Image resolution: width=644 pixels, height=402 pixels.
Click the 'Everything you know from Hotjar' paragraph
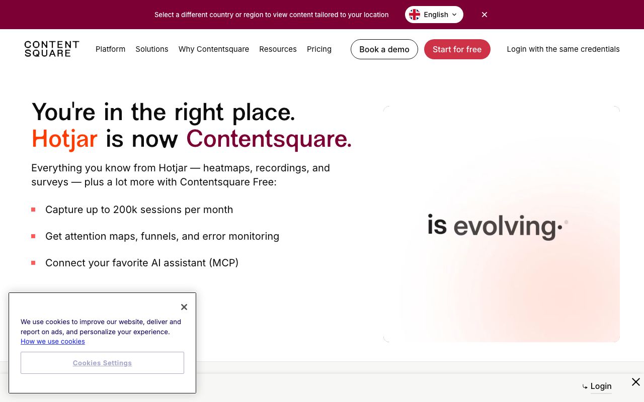(181, 175)
